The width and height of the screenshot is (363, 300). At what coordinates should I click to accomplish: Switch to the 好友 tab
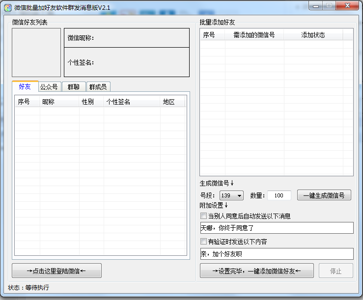[25, 86]
